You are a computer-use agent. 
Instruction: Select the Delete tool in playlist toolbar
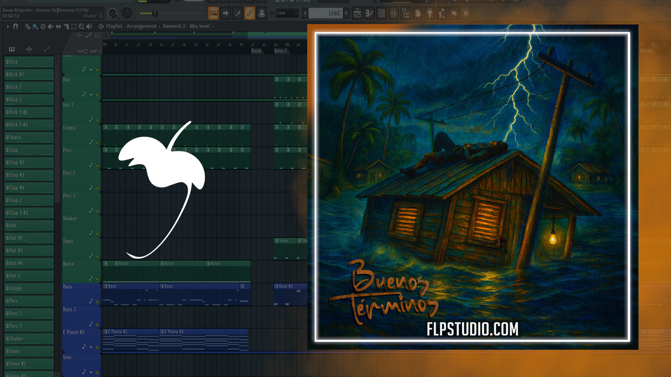coord(43,26)
